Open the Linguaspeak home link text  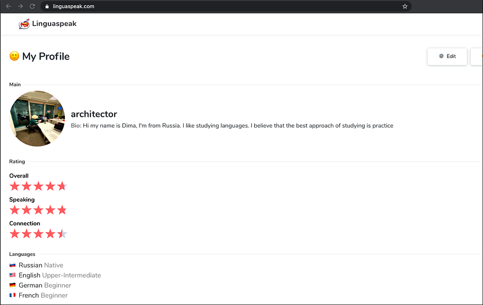[x=54, y=24]
